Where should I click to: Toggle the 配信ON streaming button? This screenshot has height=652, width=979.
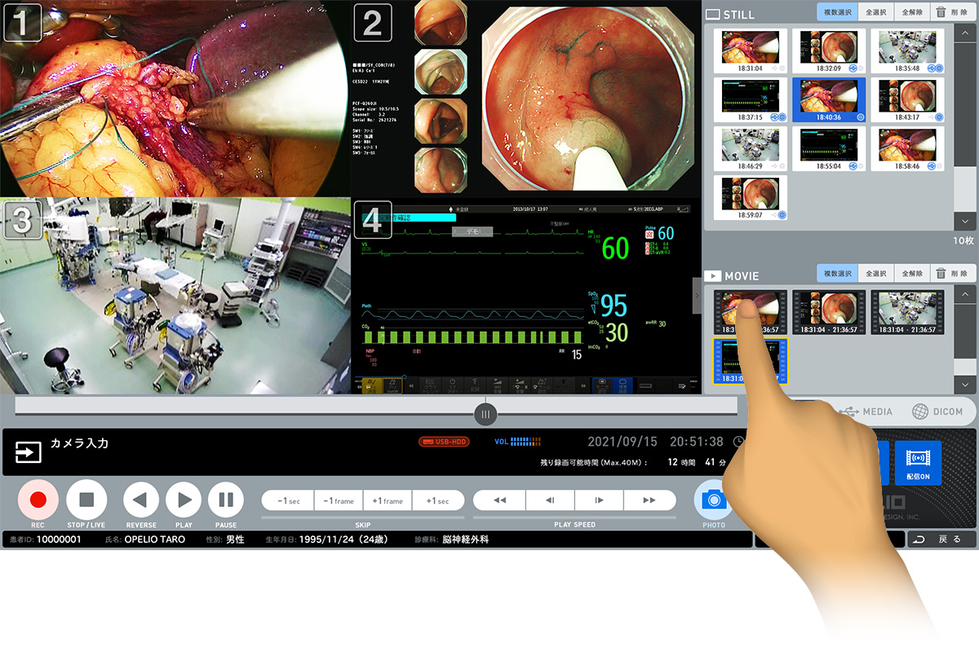(x=918, y=462)
